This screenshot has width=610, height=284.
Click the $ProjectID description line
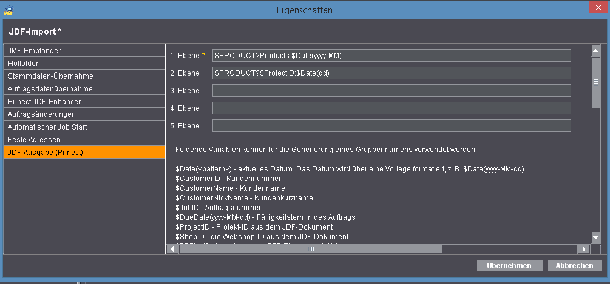pos(254,226)
